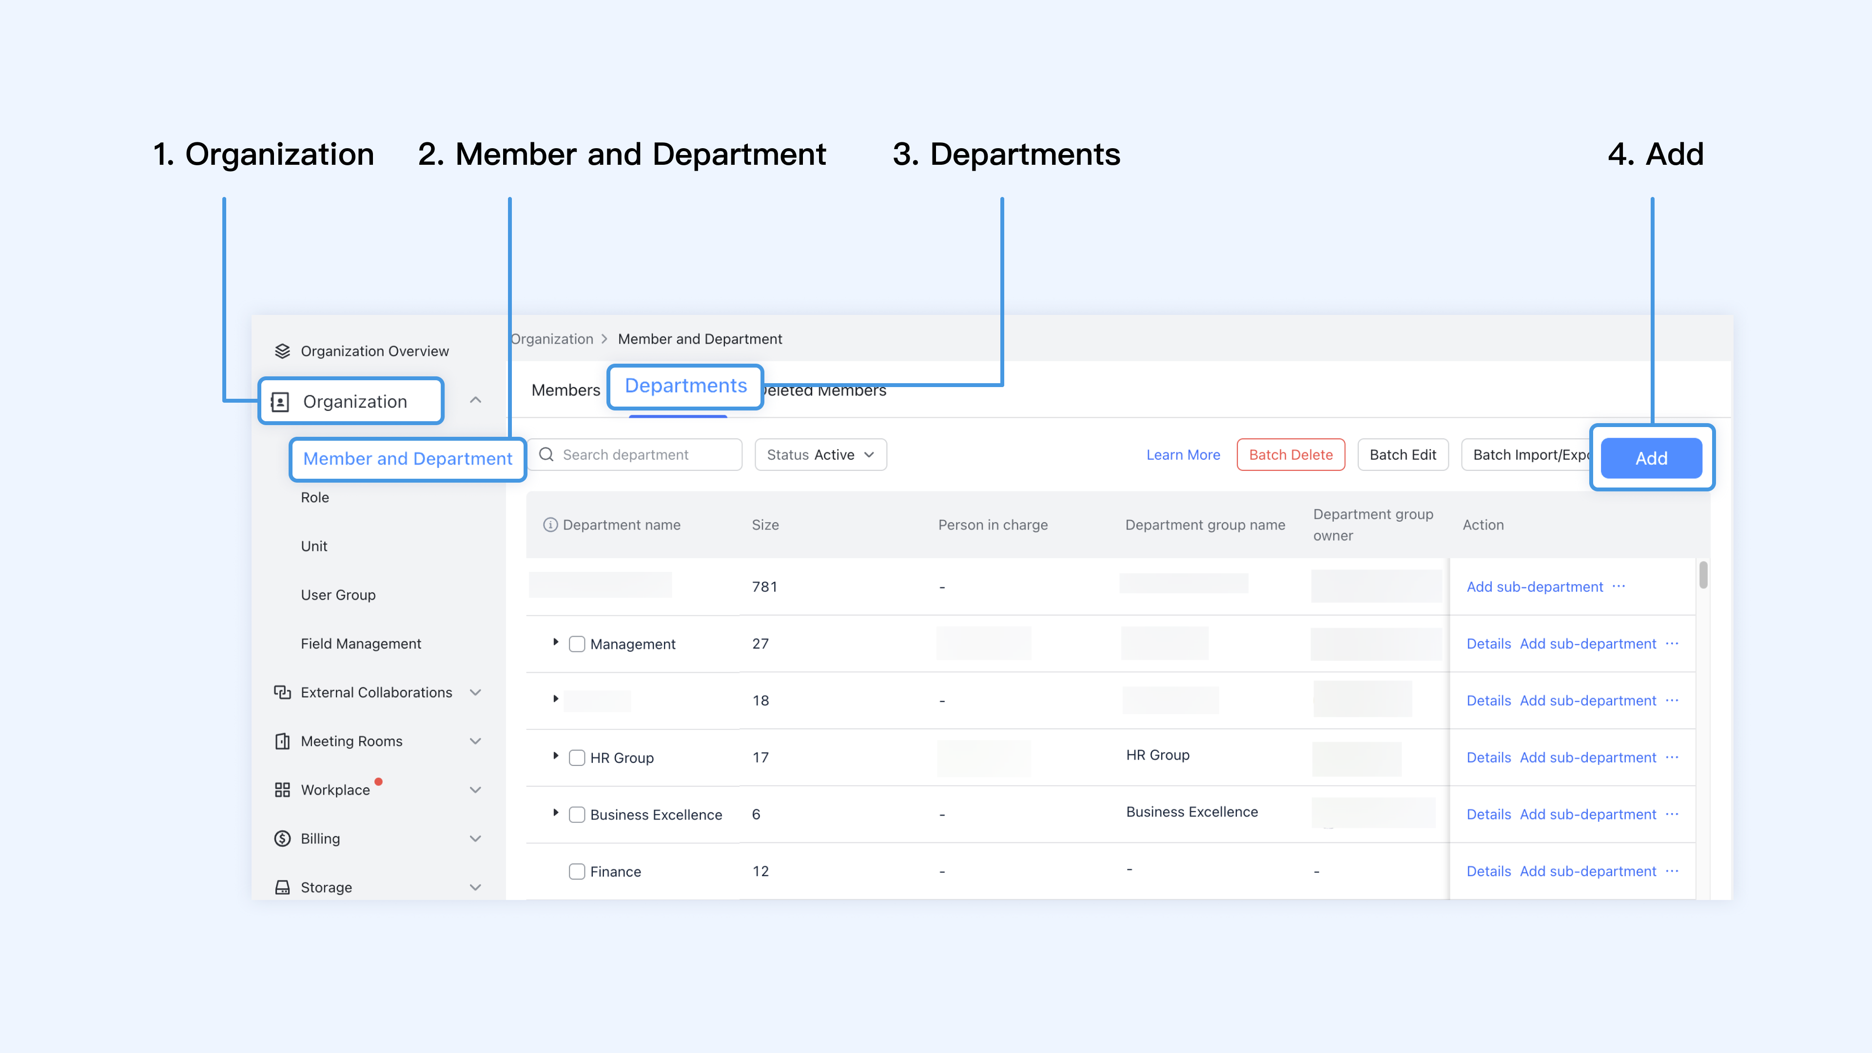The image size is (1872, 1053).
Task: Open Organization Overview layers icon
Action: tap(282, 351)
